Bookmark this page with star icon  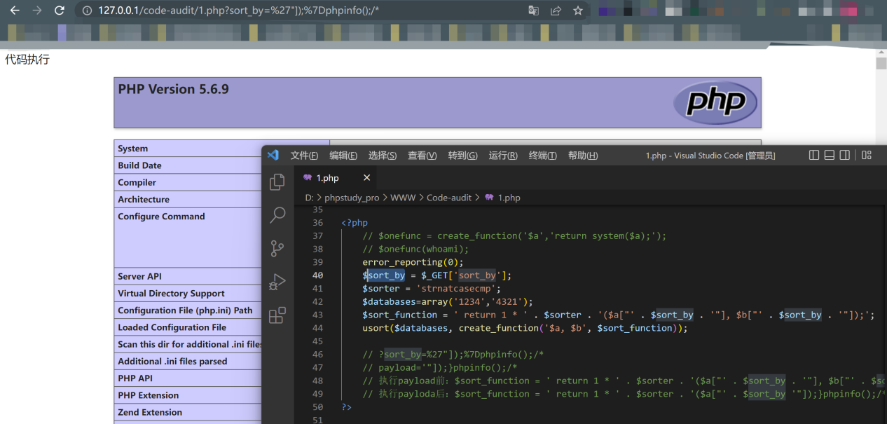(x=578, y=11)
